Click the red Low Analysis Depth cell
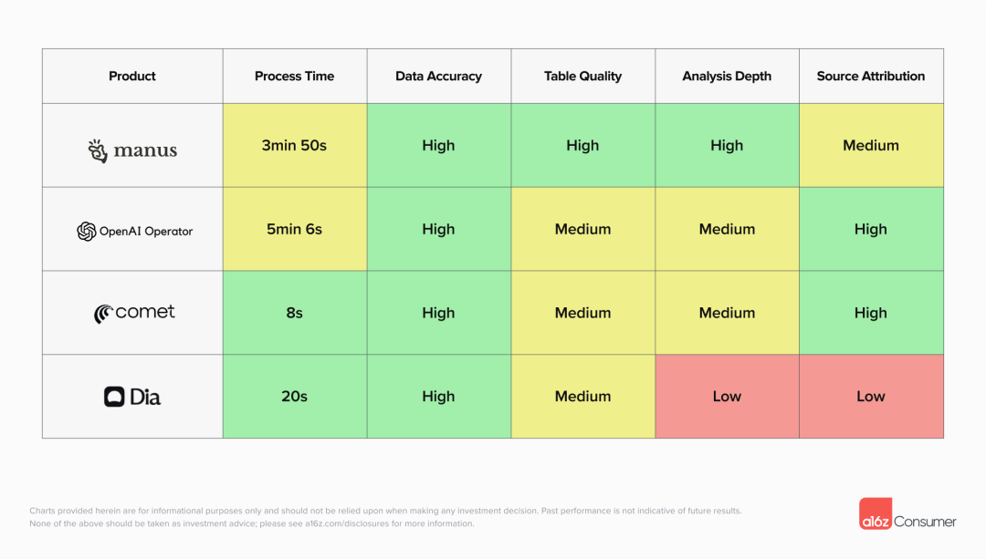The height and width of the screenshot is (559, 986). pyautogui.click(x=727, y=397)
